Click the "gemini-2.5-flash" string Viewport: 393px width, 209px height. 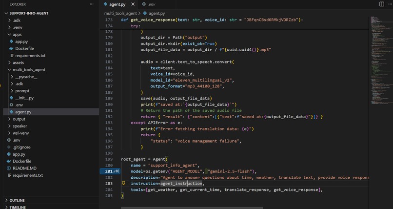pyautogui.click(x=230, y=171)
